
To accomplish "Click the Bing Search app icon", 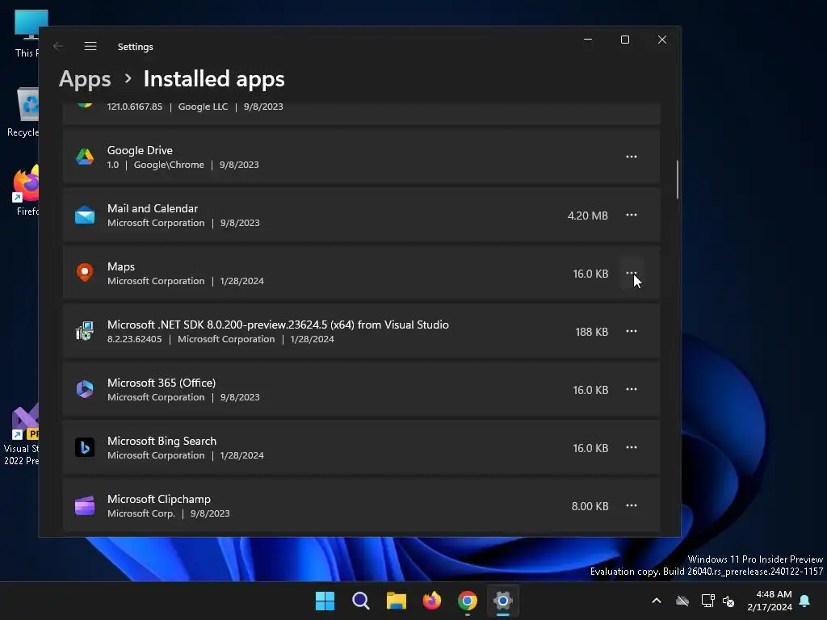I will (84, 447).
